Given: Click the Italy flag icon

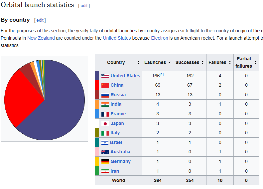Looking at the screenshot, I should coord(105,133).
